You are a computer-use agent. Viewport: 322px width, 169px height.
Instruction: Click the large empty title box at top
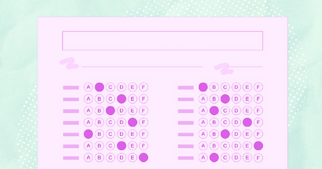click(162, 41)
